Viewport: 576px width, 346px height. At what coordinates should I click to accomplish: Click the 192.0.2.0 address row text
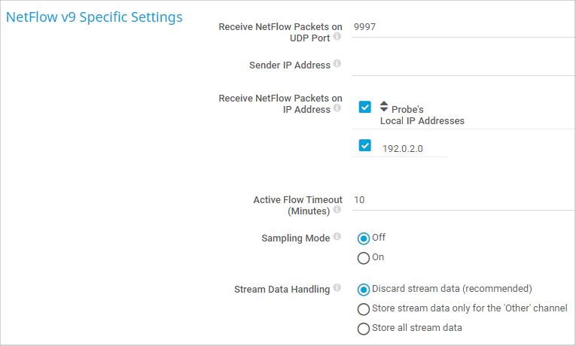coord(403,149)
